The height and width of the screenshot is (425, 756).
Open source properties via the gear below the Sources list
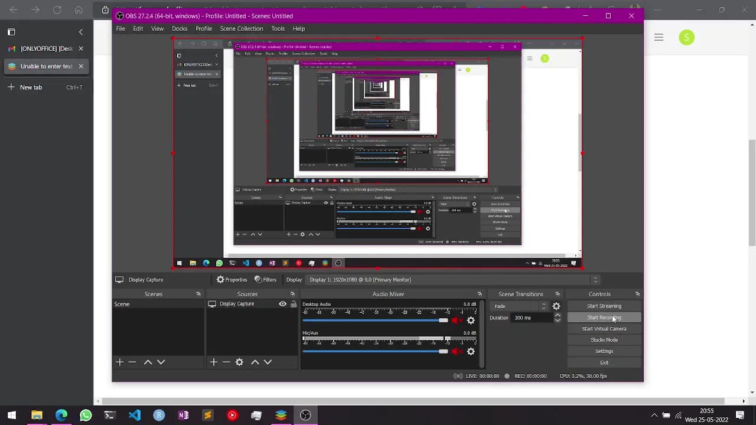click(x=239, y=362)
